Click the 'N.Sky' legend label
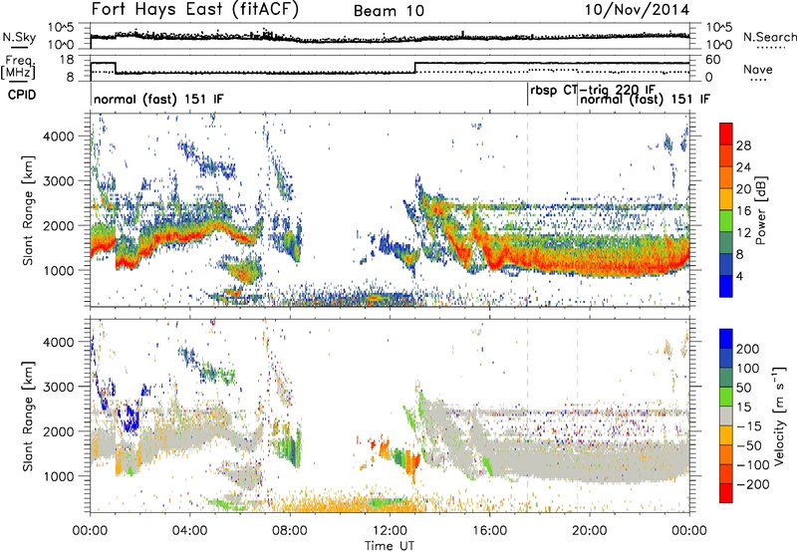This screenshot has width=797, height=552. (19, 37)
